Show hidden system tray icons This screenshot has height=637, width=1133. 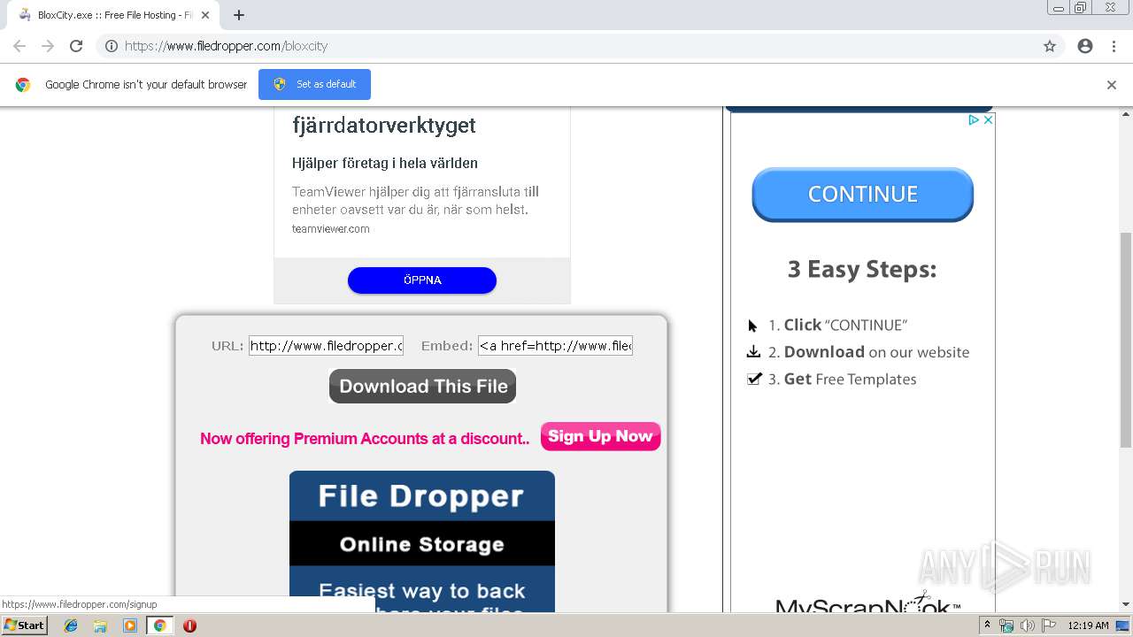[987, 625]
